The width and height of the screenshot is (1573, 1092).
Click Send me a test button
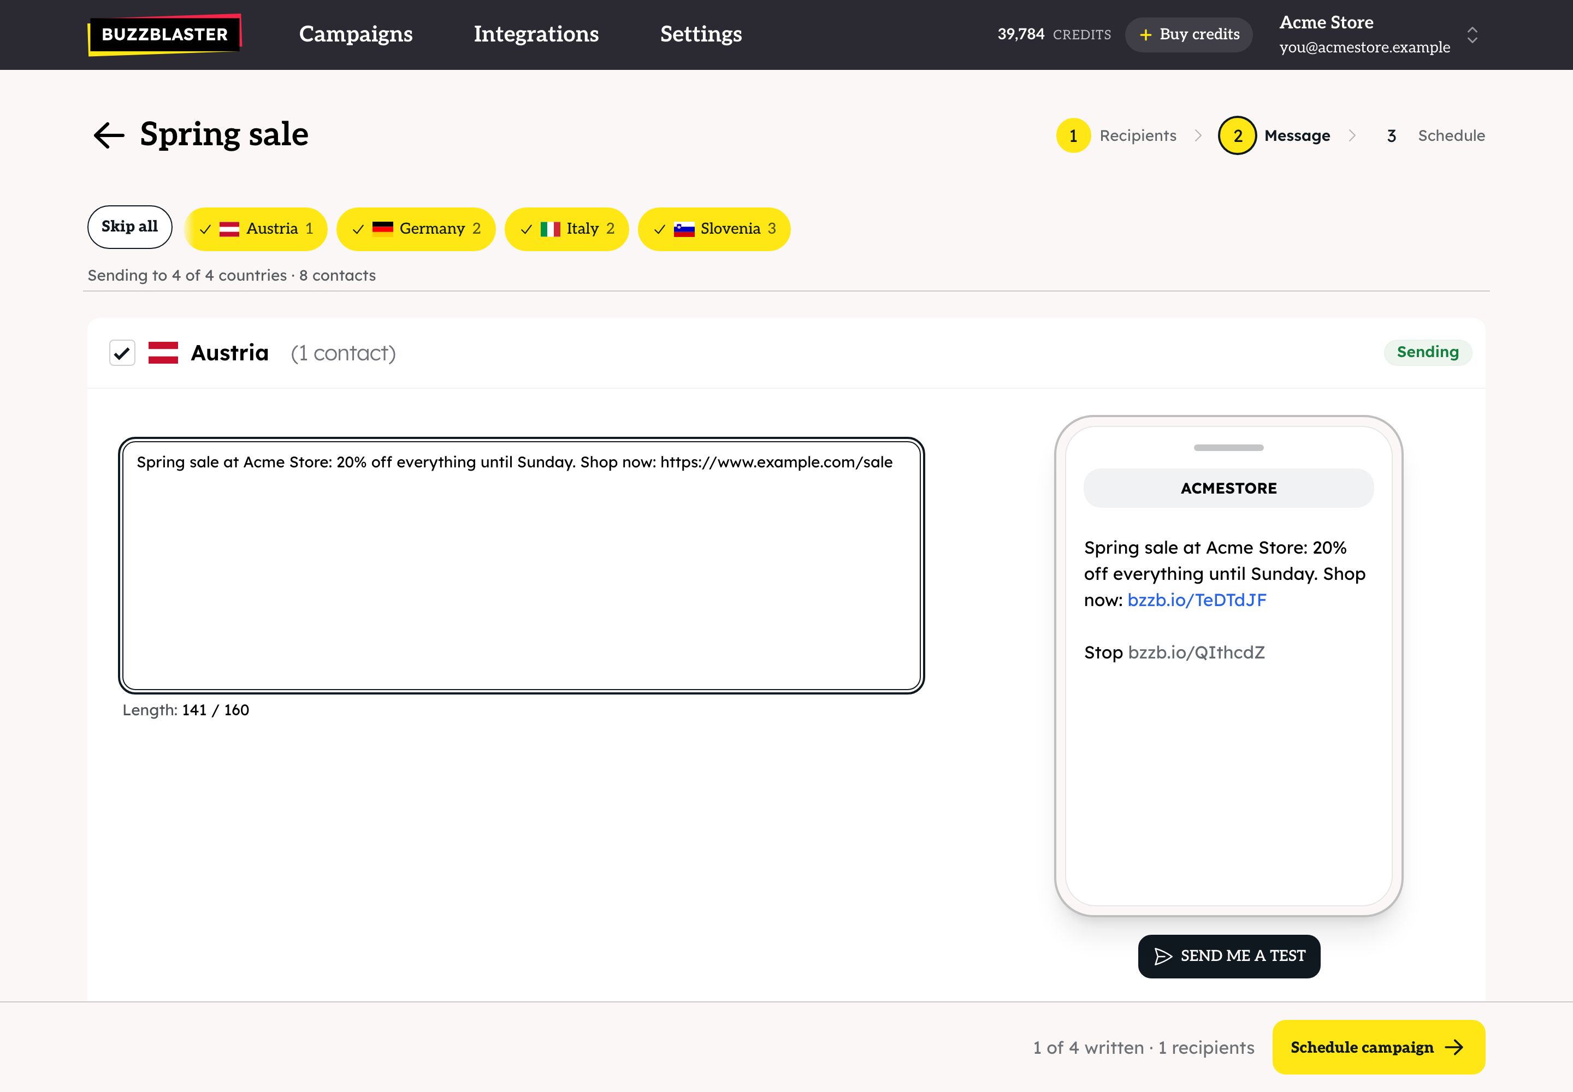(x=1229, y=956)
